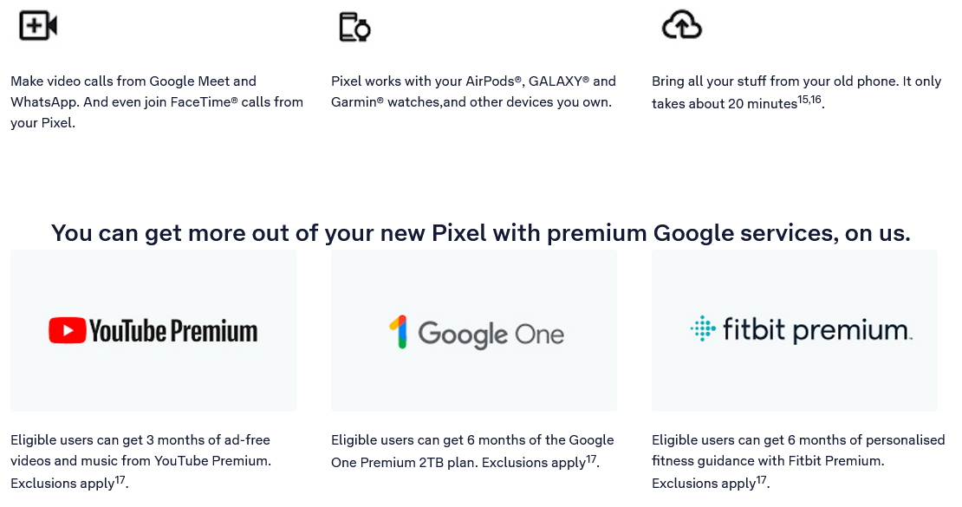This screenshot has height=507, width=962.
Task: Open footnote 17 in Fitbit Premium description
Action: [x=763, y=478]
